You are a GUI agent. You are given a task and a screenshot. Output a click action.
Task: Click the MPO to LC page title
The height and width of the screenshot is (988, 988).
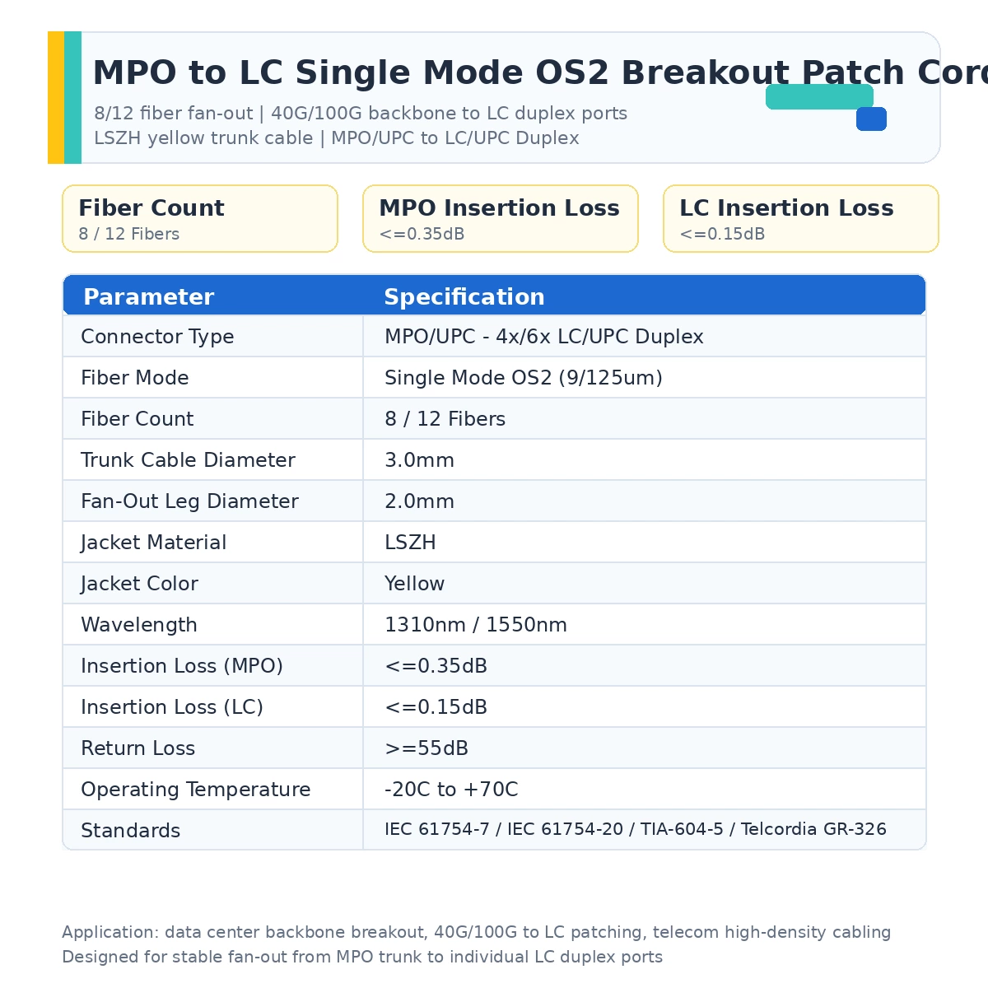click(x=540, y=73)
